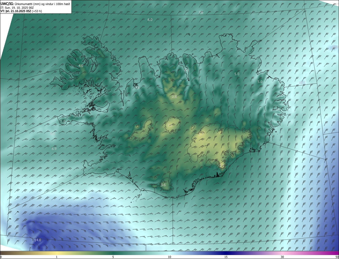This screenshot has width=339, height=259.
Task: Select the '2.8' value on the map
Action: point(174,97)
